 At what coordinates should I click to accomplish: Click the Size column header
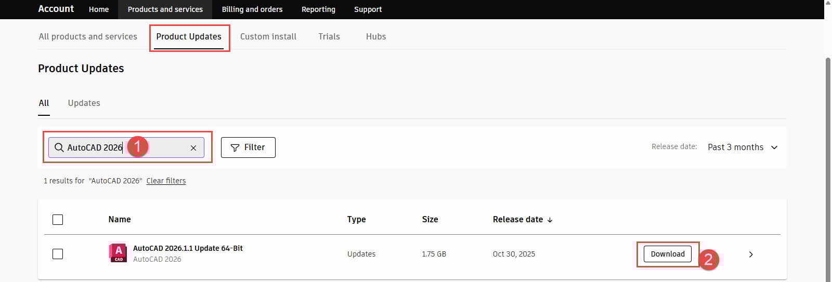[430, 220]
